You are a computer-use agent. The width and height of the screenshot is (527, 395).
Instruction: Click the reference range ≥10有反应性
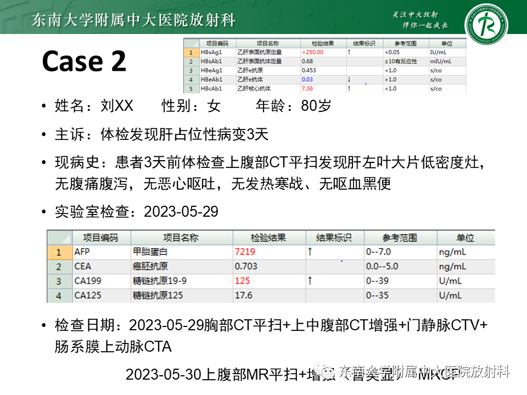click(401, 61)
